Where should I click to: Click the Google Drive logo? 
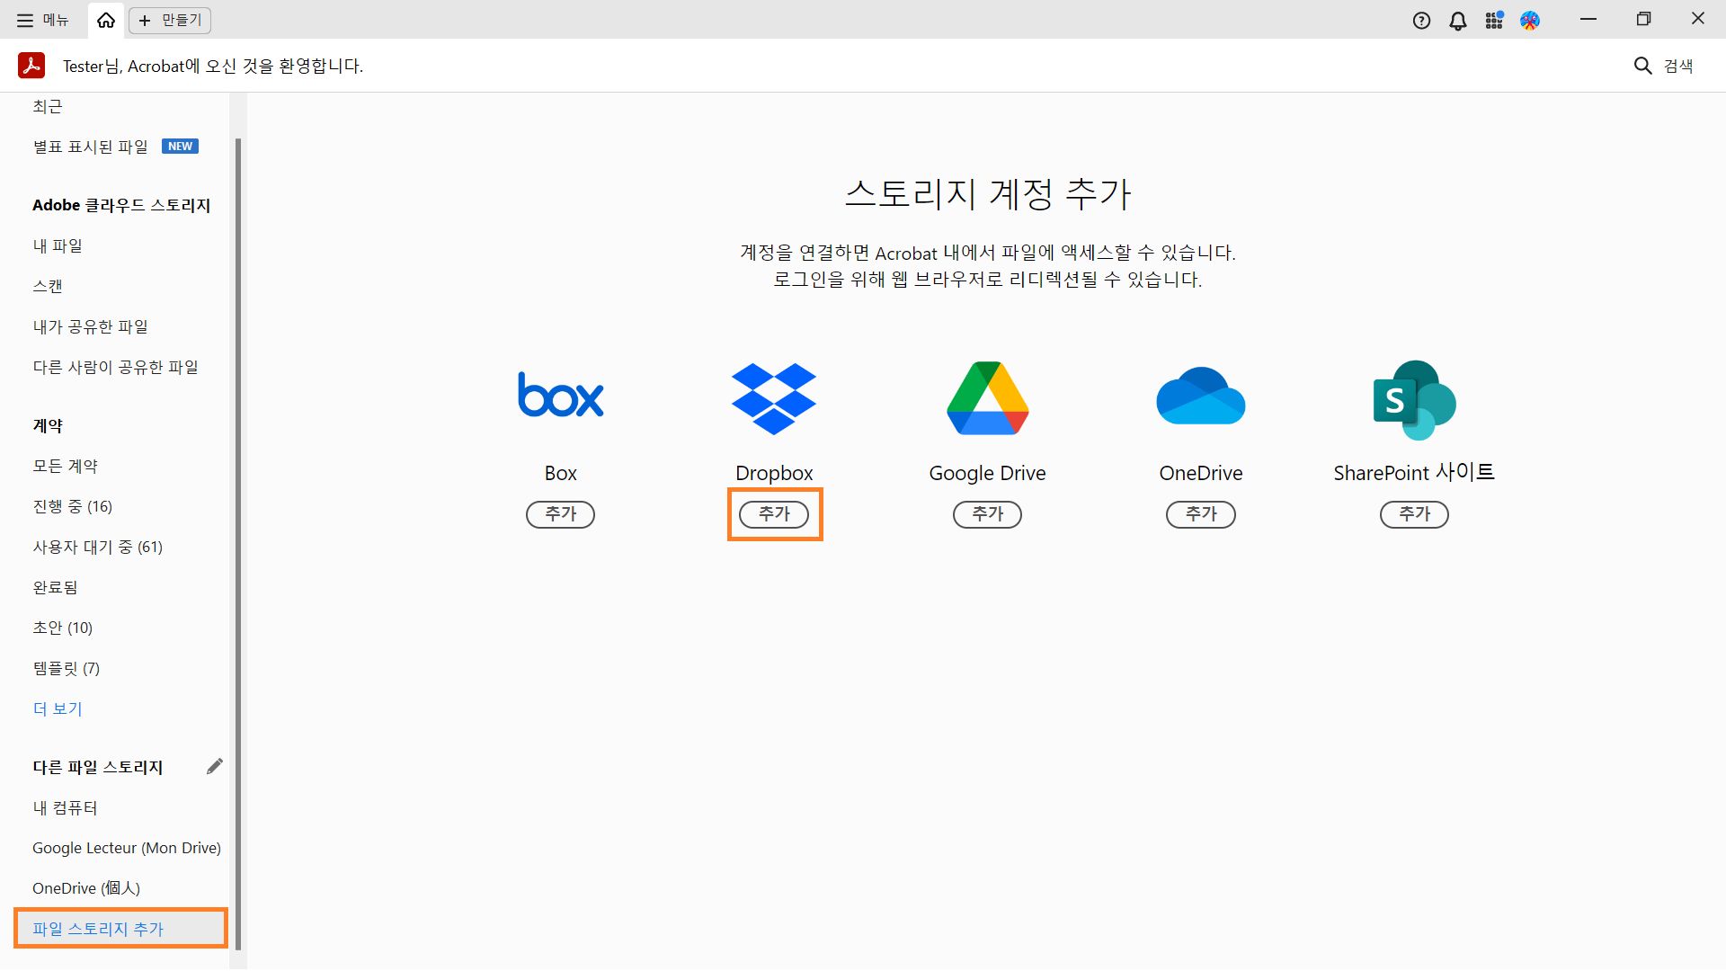tap(987, 398)
